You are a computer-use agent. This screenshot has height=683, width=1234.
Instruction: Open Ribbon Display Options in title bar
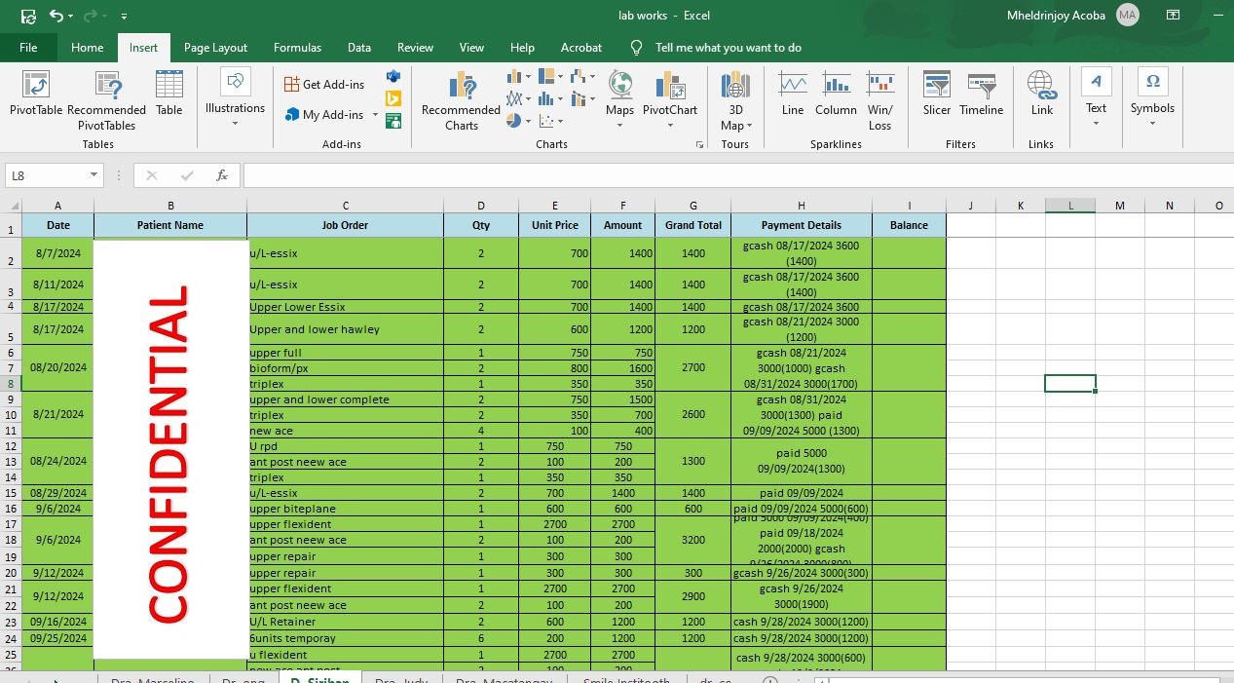click(x=1173, y=16)
